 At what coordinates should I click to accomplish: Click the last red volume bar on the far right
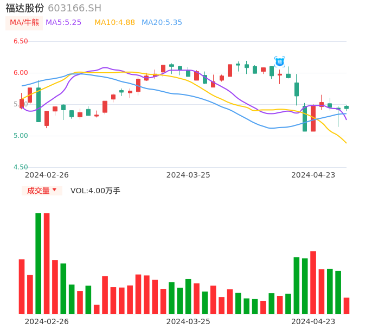[347, 306]
